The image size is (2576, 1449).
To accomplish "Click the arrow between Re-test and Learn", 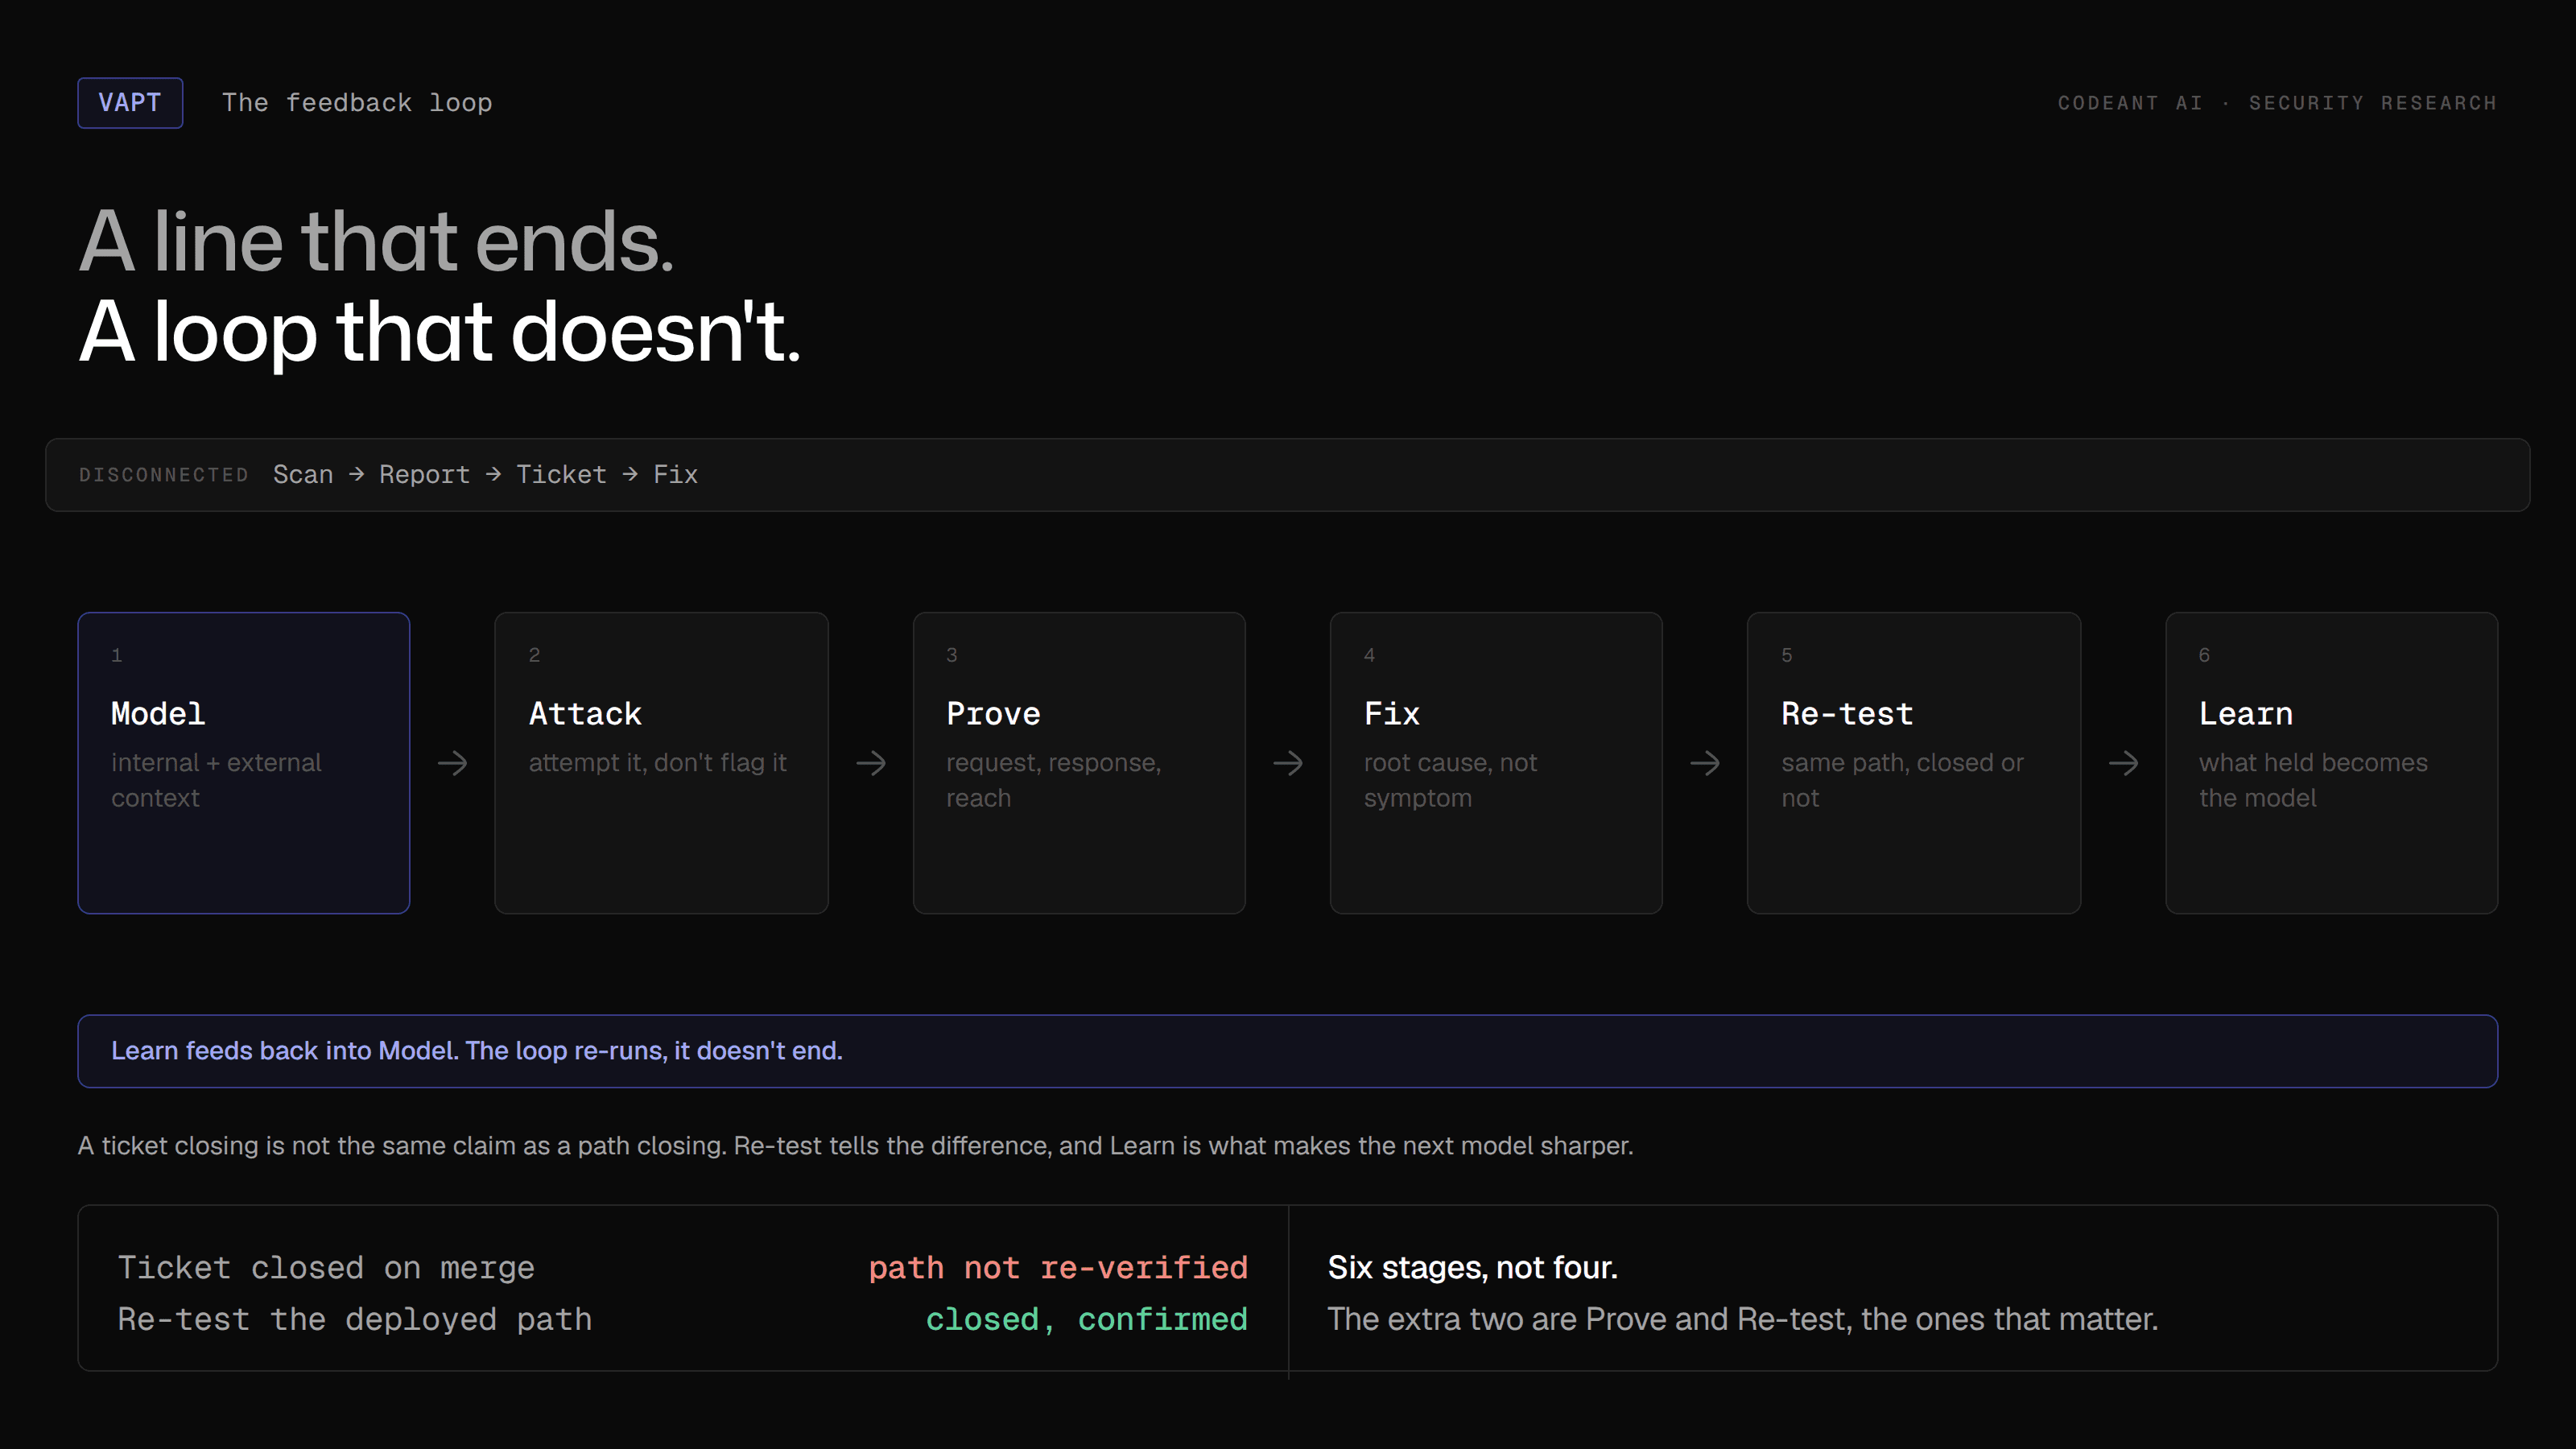I will coord(2123,763).
